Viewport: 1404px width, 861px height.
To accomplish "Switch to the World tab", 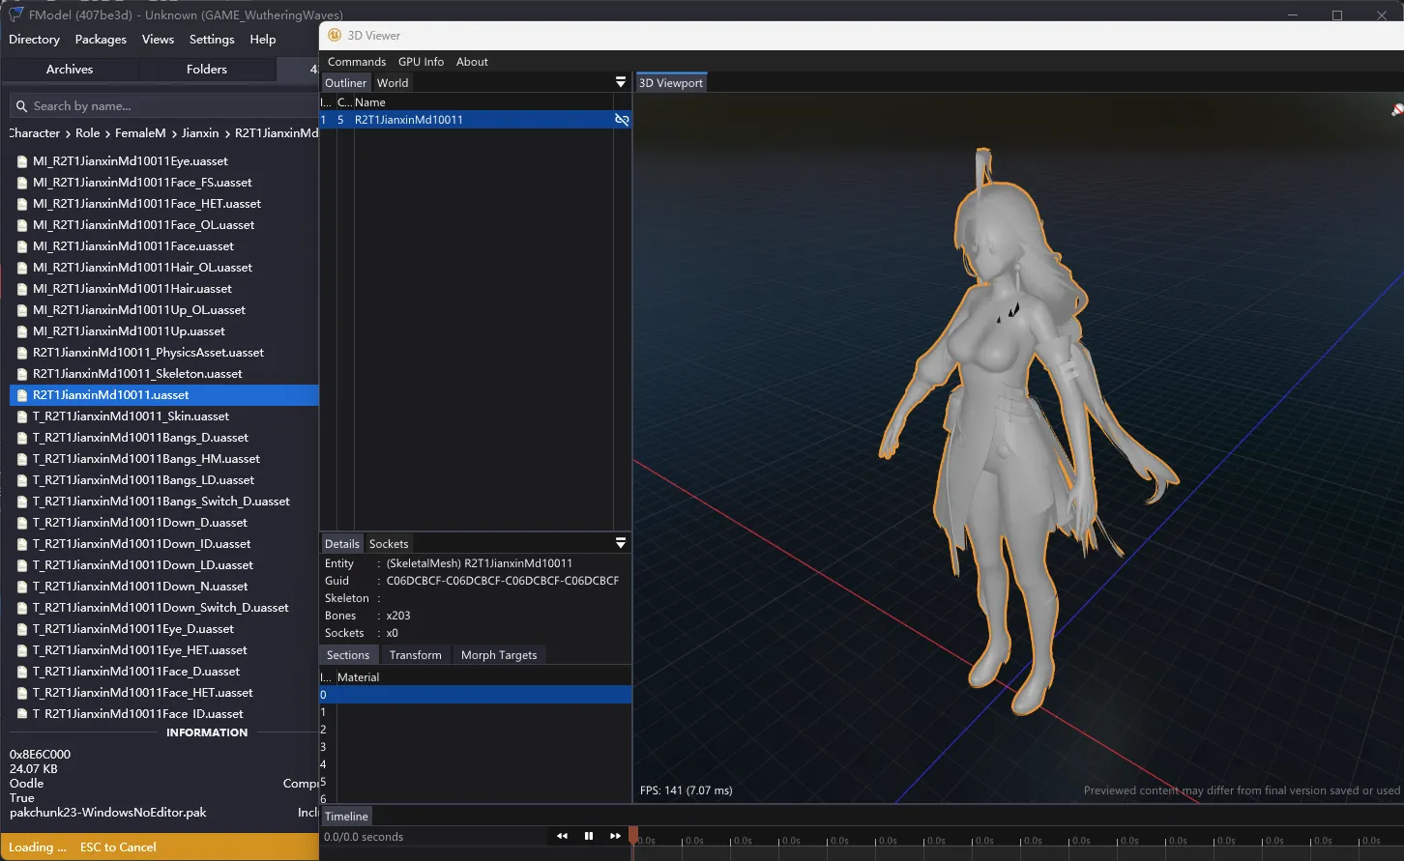I will click(x=393, y=83).
